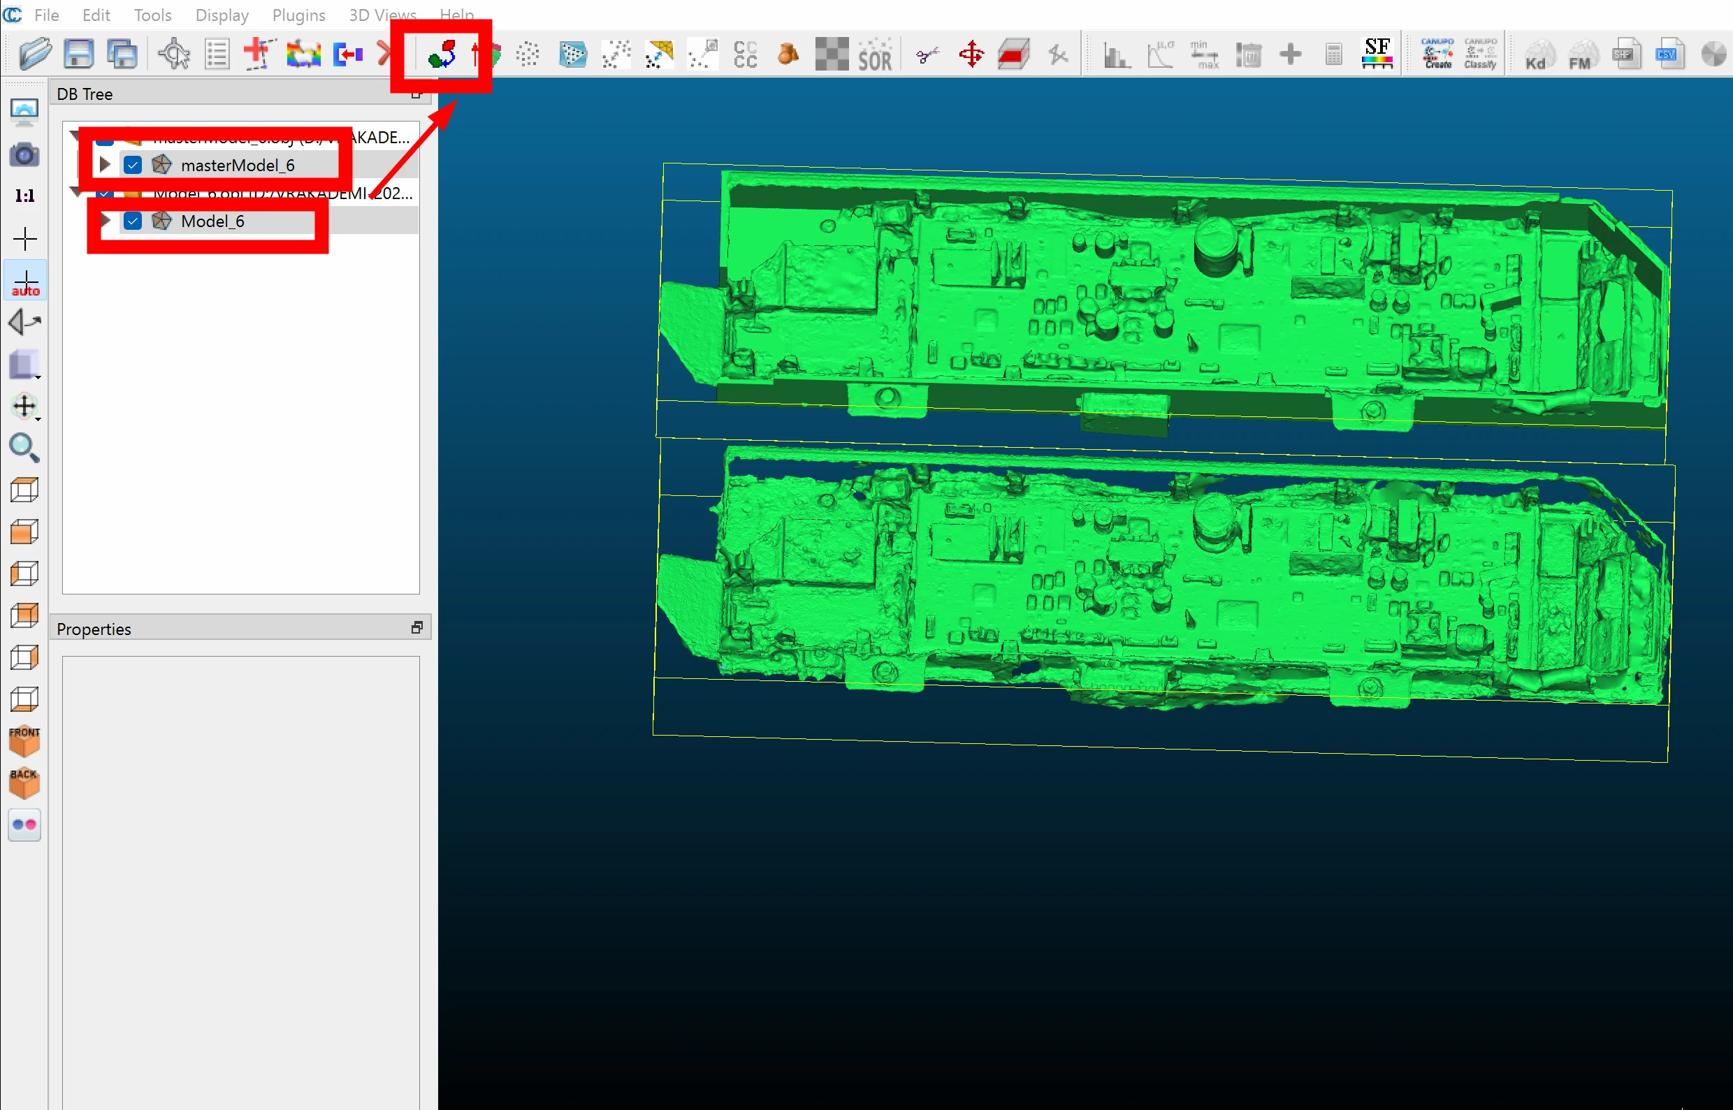This screenshot has height=1110, width=1733.
Task: Expand the Model_6 tree node
Action: [x=105, y=221]
